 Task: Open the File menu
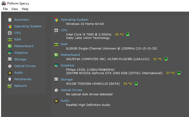click(5, 9)
